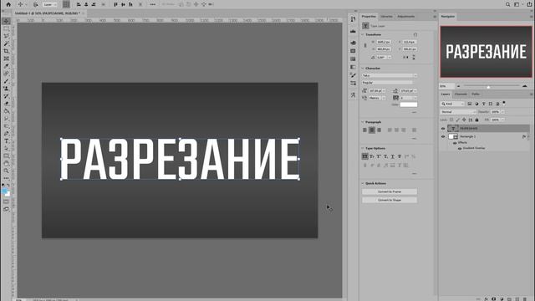Viewport: 535px width, 301px height.
Task: Select the Move tool
Action: coord(6,21)
